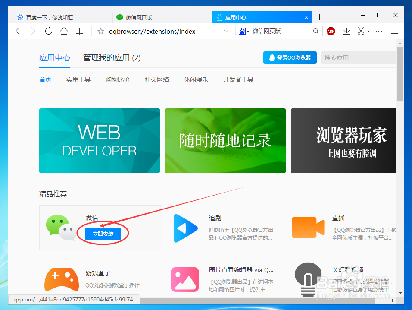Click the magnifier search icon
This screenshot has height=310, width=412.
coord(316,32)
